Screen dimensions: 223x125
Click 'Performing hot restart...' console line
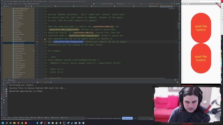pos(22,85)
